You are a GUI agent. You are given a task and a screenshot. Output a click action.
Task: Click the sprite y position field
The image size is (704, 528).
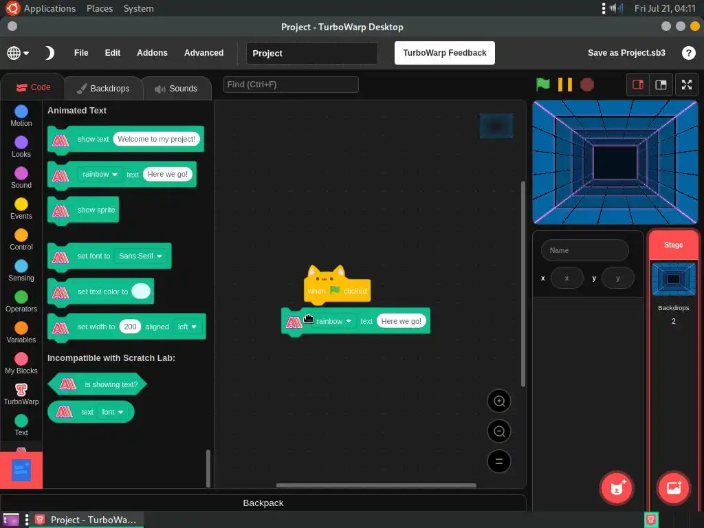618,278
